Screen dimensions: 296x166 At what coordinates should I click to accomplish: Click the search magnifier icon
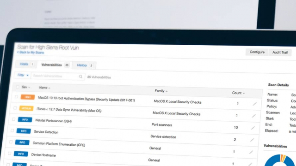click(80, 77)
